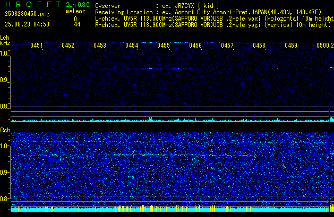
Task: Click the version label 2ch 0.3.0
Action: (78, 5)
